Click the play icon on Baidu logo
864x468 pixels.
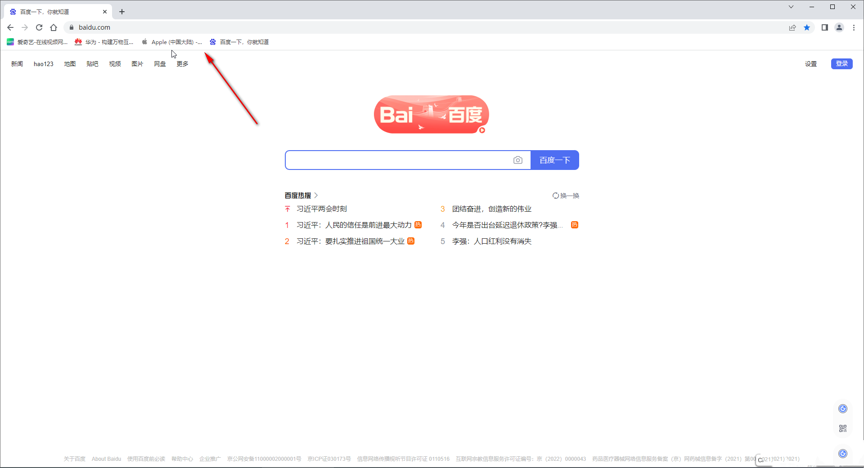[482, 130]
